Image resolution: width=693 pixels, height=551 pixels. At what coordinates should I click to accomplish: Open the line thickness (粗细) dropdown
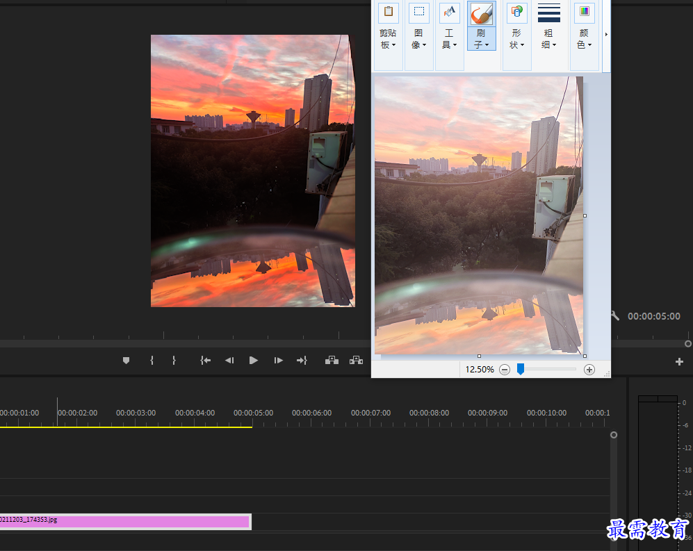[548, 39]
